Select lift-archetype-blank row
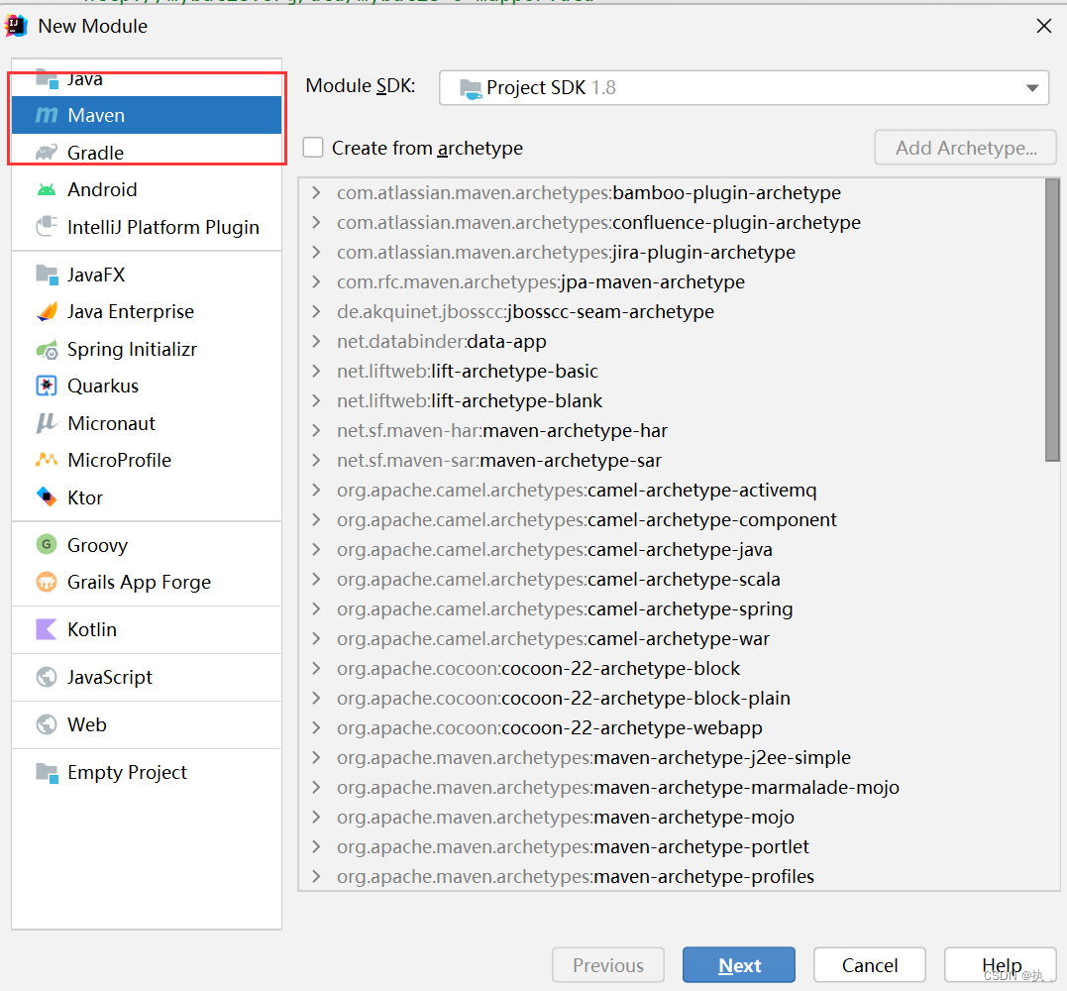Viewport: 1067px width, 991px height. coord(671,401)
